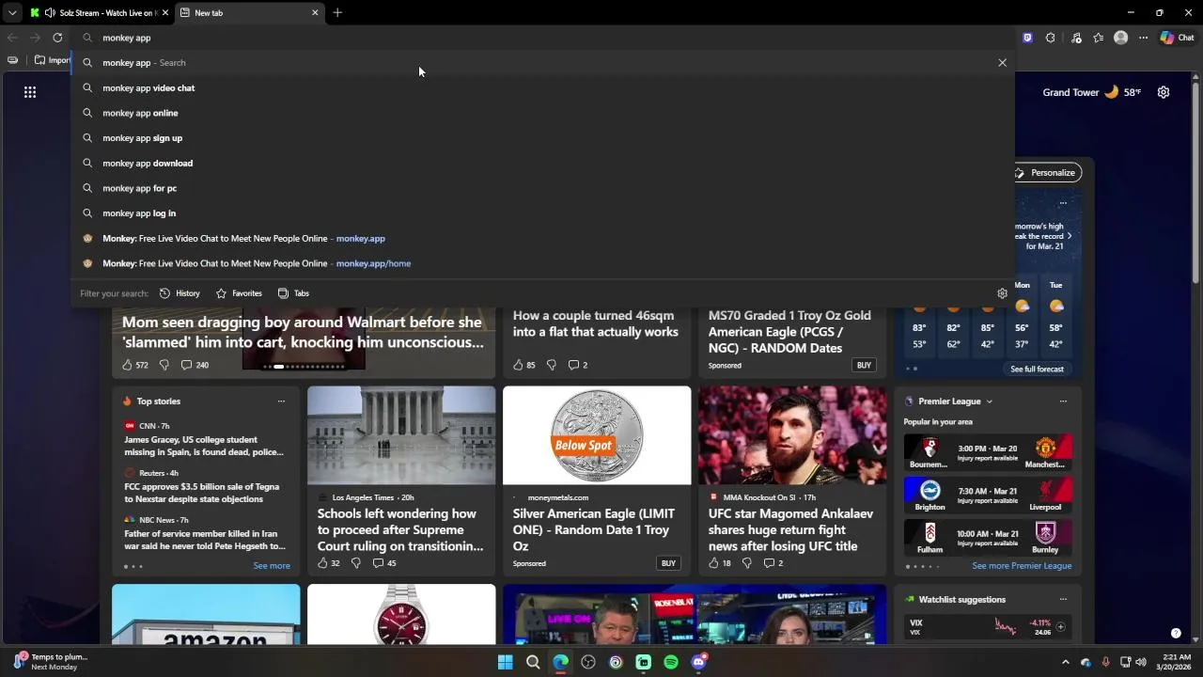This screenshot has height=677, width=1203.
Task: Filter search by Favorites
Action: [239, 293]
